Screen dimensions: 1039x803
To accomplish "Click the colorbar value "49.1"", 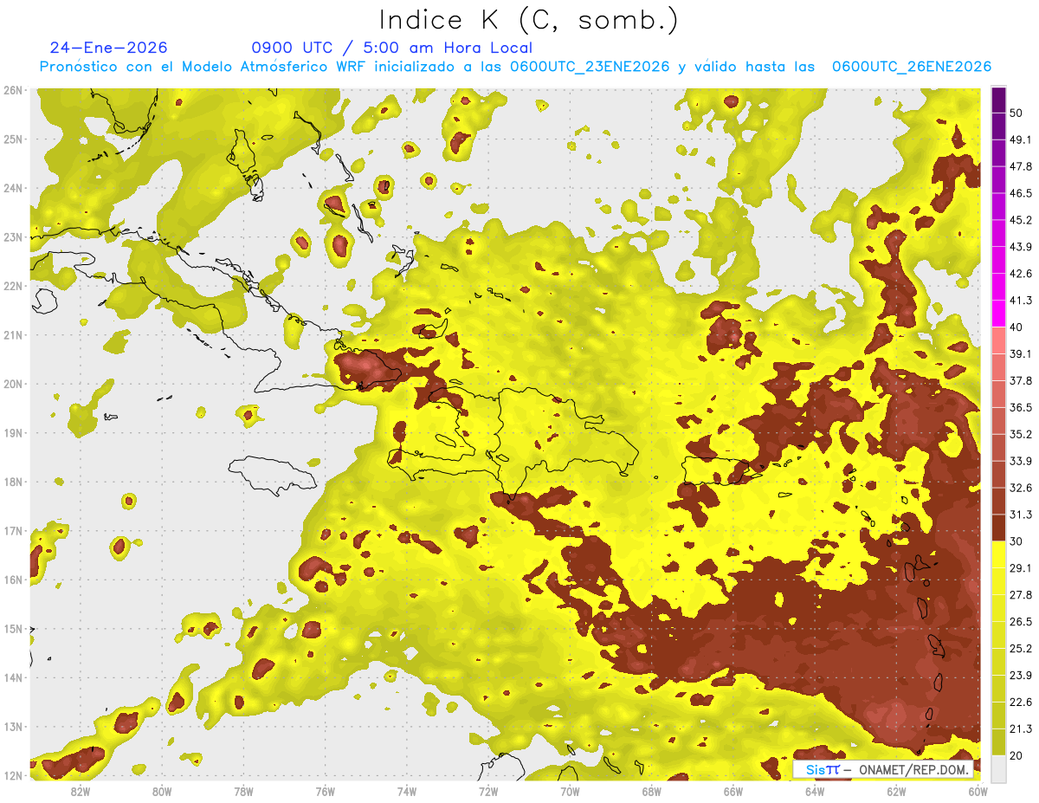I will click(1022, 139).
